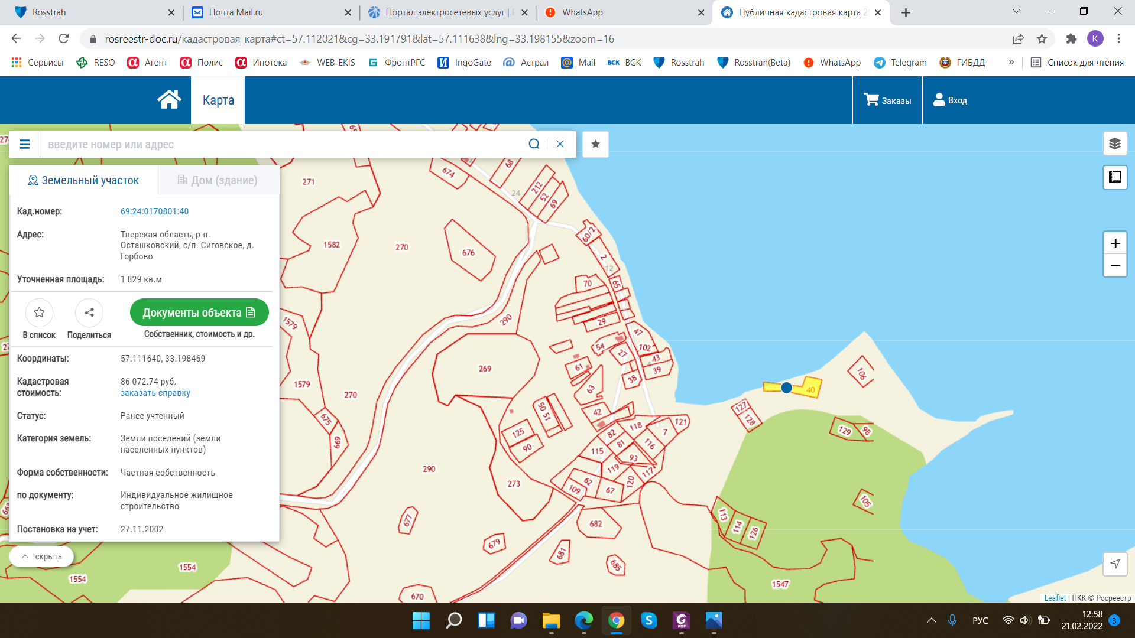The height and width of the screenshot is (638, 1135).
Task: Switch to Дом (здание) tab
Action: coord(218,180)
